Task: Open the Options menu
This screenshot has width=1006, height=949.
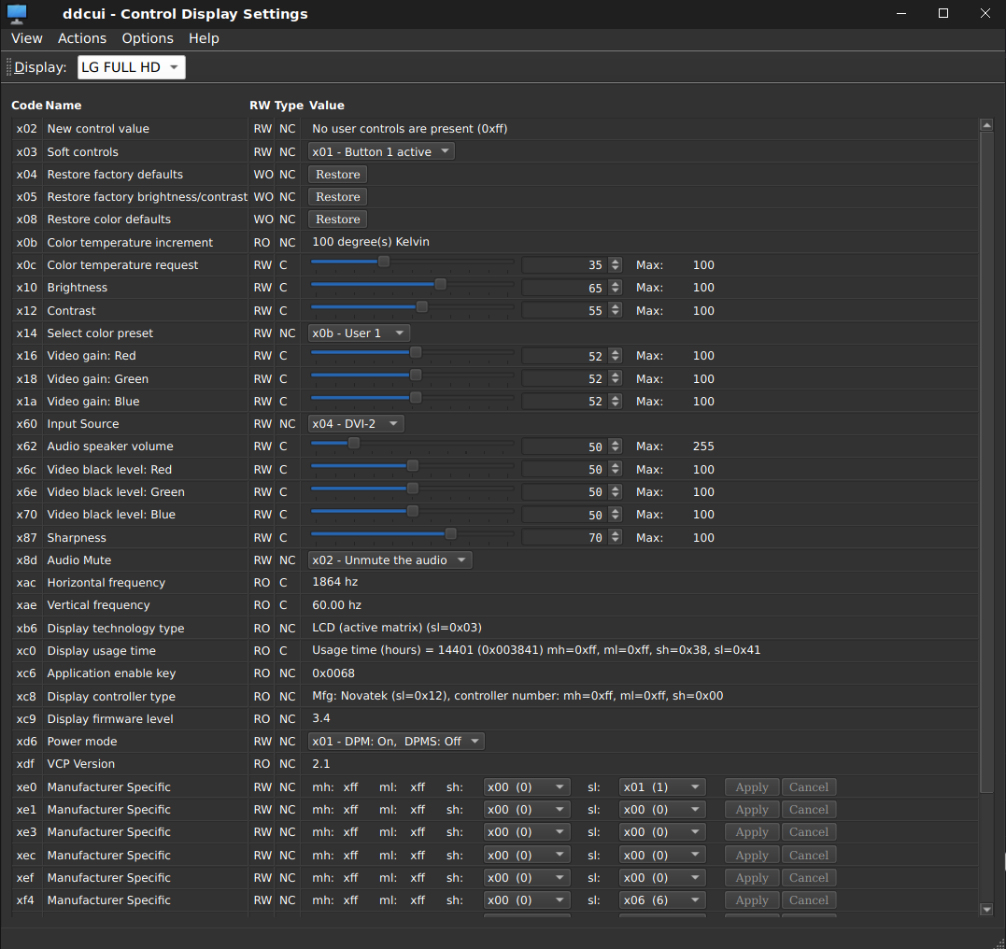Action: (148, 38)
